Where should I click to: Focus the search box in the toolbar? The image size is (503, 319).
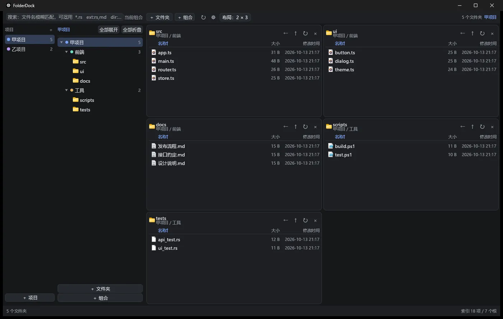tap(65, 17)
